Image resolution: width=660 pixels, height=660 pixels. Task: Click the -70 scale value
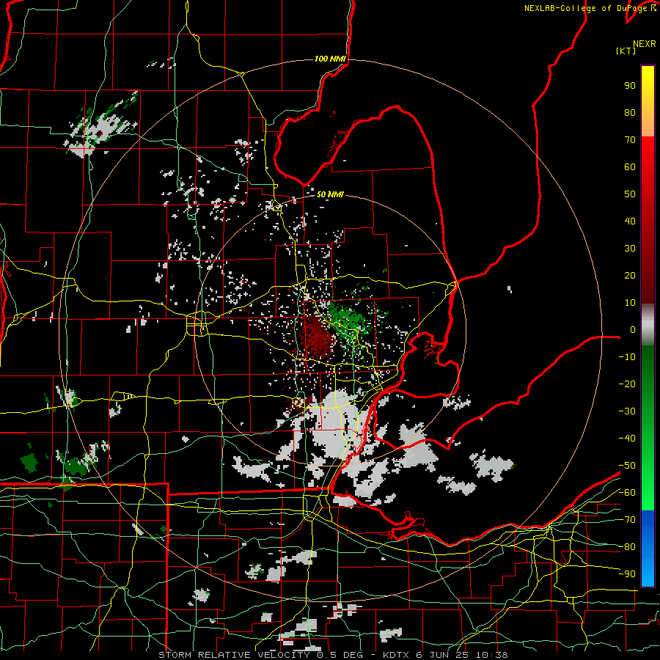627,520
